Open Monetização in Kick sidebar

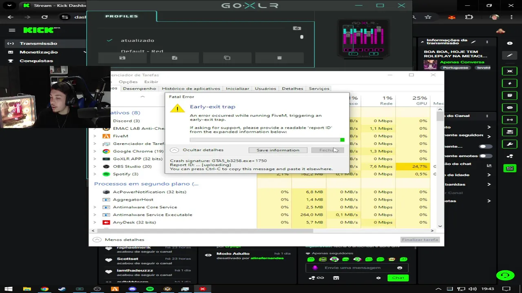[39, 52]
